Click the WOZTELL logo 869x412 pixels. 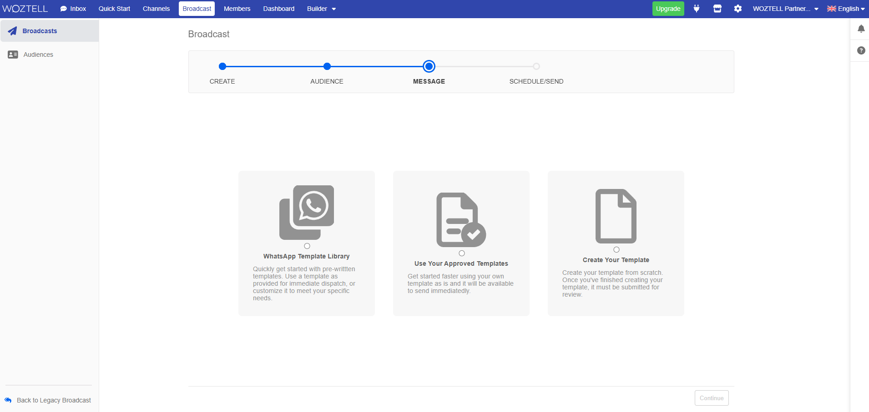click(25, 8)
